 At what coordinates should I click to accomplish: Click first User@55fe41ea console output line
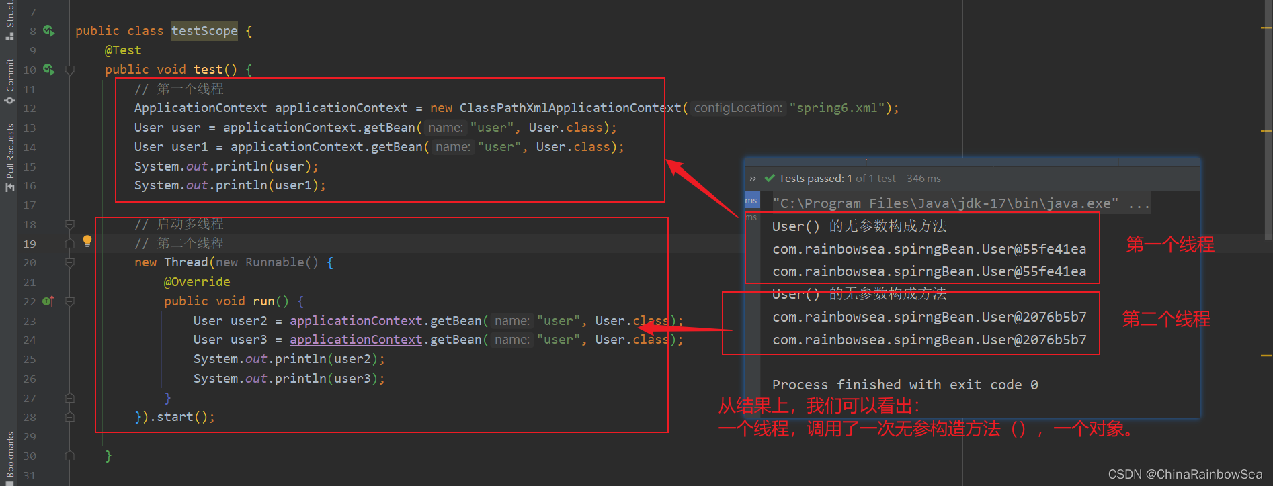click(x=929, y=249)
